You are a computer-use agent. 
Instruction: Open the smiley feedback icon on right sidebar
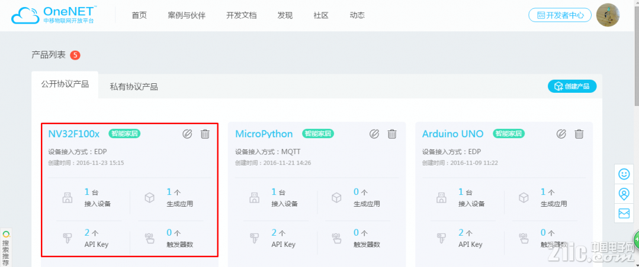[624, 174]
